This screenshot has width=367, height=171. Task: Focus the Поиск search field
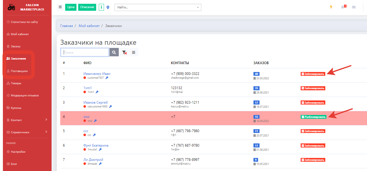pos(85,52)
